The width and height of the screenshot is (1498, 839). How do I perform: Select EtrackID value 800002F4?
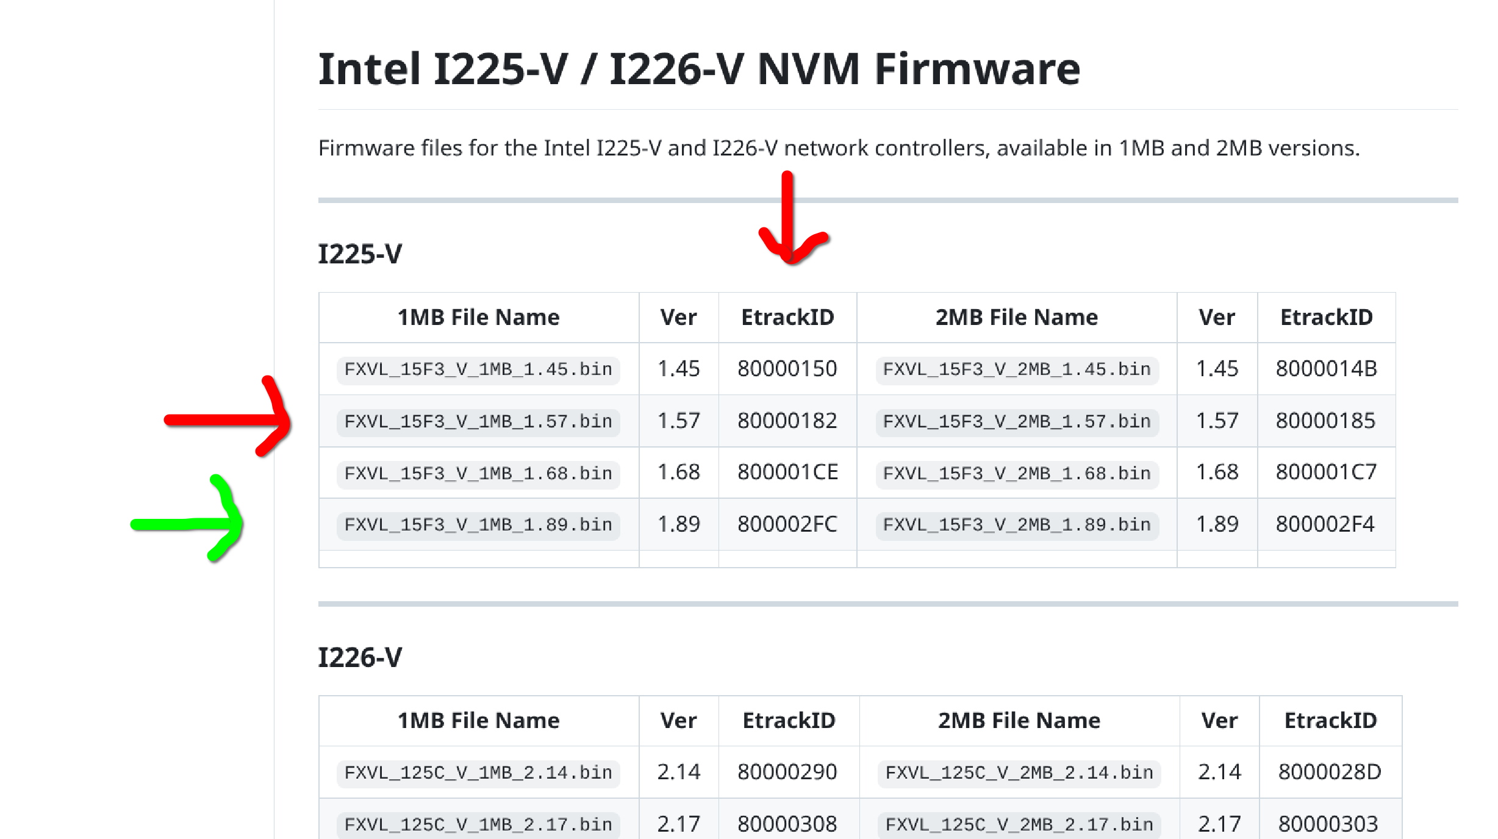click(x=1325, y=524)
